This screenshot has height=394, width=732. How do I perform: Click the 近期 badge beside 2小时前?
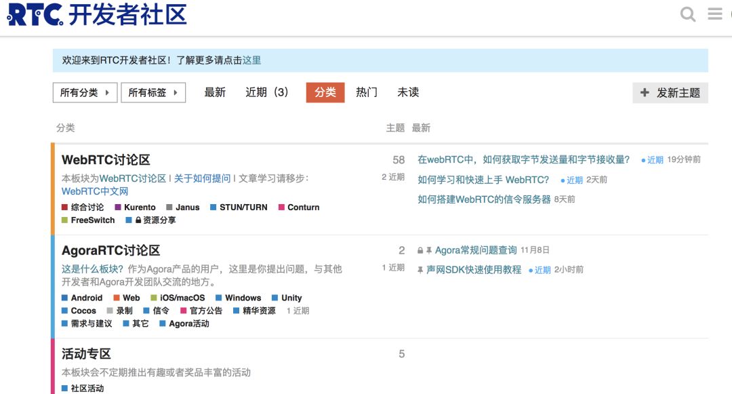[540, 271]
